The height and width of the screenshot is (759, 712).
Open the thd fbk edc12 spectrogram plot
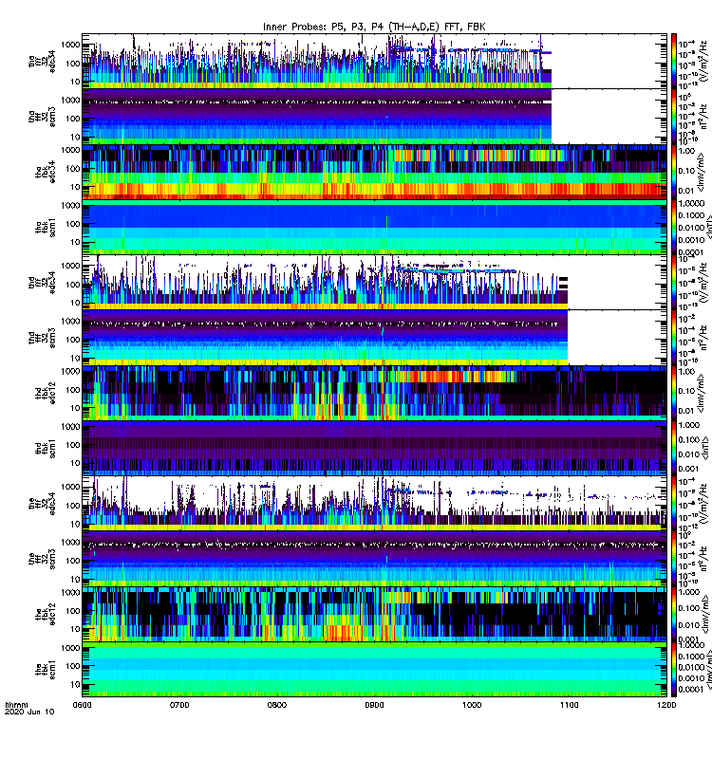click(374, 393)
